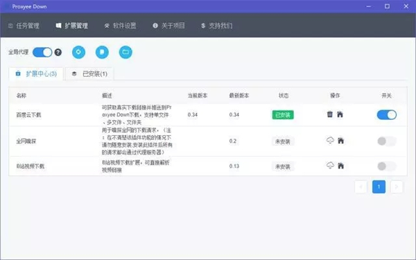Click the 全网嗅探 extension name
Screen dimensions: 416x260
26,141
